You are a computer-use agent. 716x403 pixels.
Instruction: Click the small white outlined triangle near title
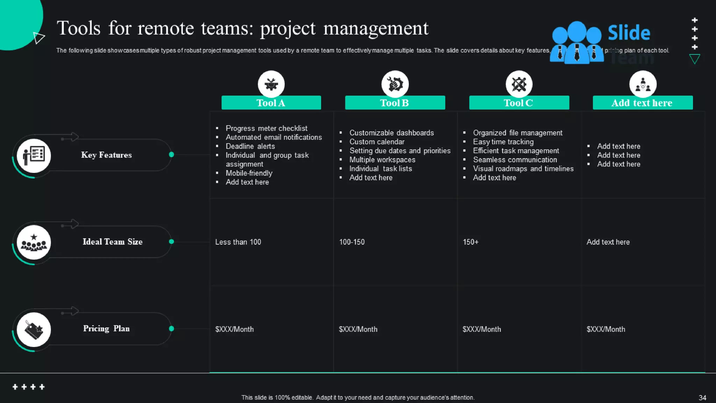(38, 37)
